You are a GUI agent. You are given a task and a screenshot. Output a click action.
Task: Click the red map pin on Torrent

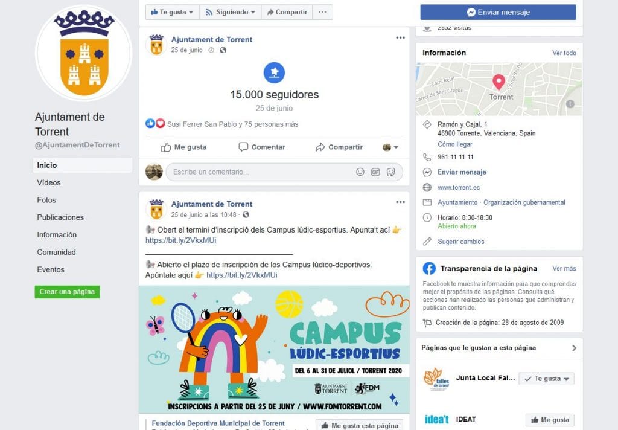coord(499,82)
